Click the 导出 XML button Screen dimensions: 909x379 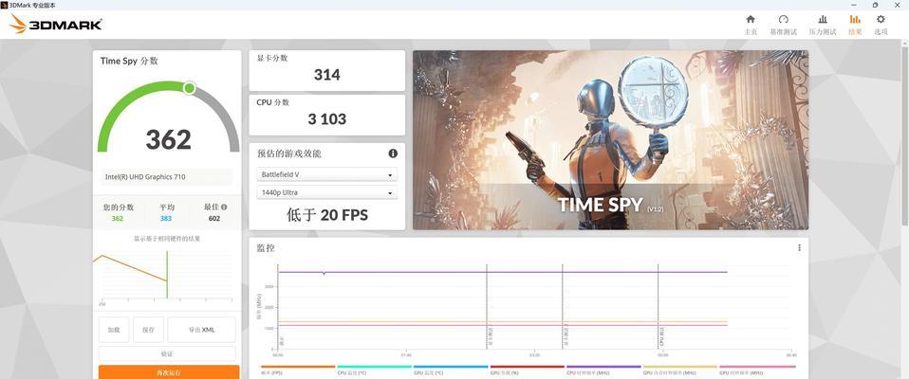202,330
